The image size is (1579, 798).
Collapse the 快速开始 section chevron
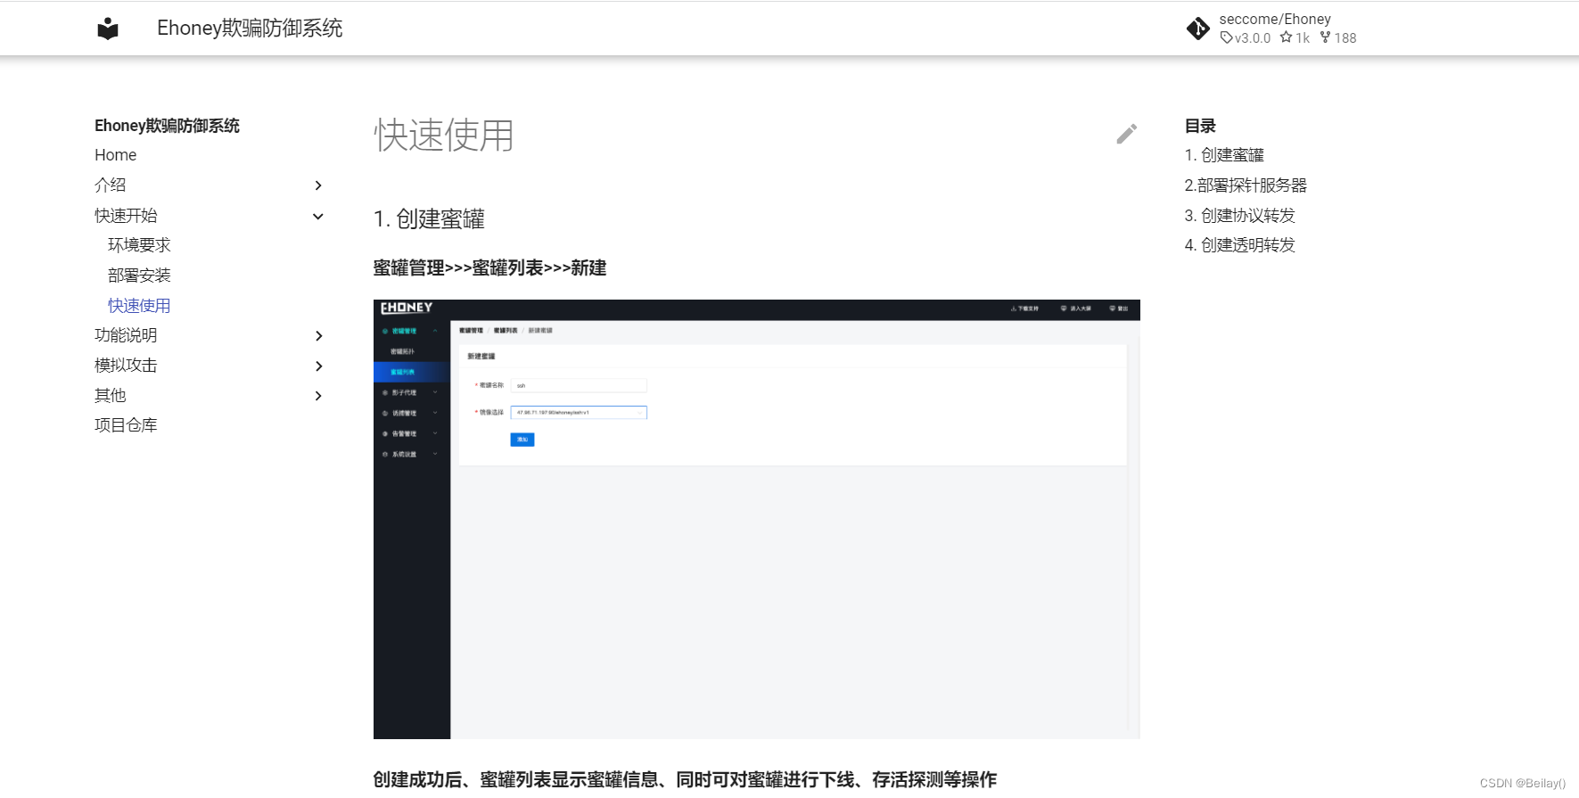pyautogui.click(x=318, y=216)
